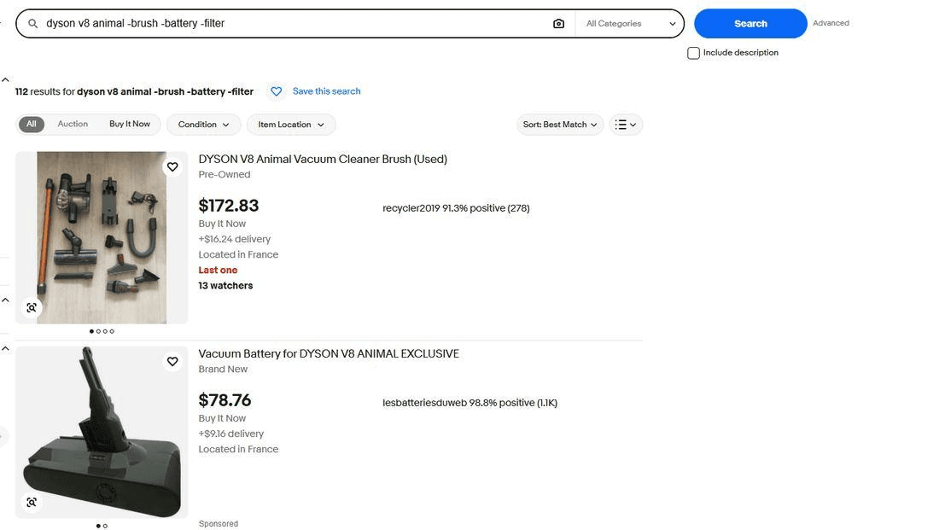Click the Sponsored label under battery listing
Viewport: 939px width, 530px height.
[219, 524]
